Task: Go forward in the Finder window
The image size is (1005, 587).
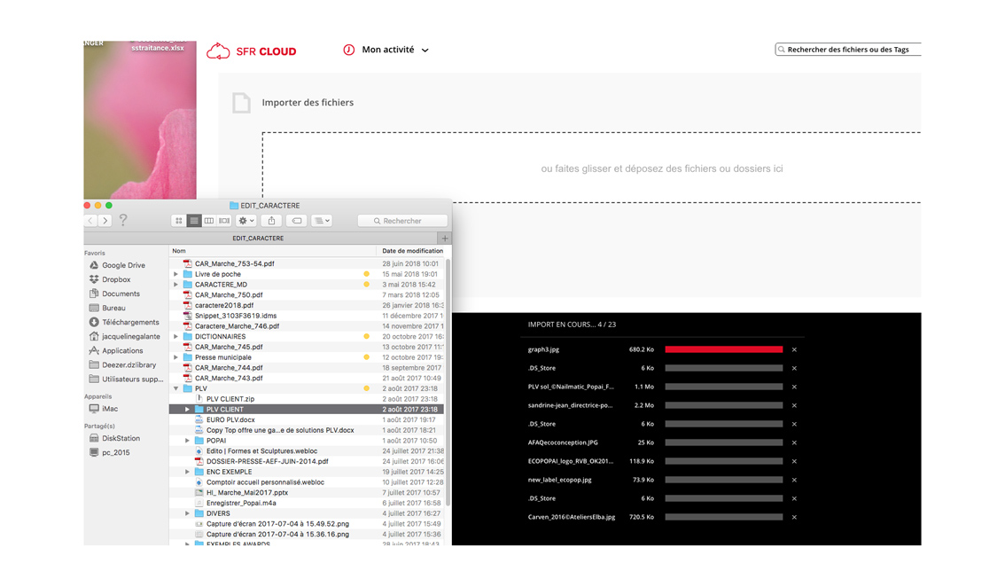Action: (105, 221)
